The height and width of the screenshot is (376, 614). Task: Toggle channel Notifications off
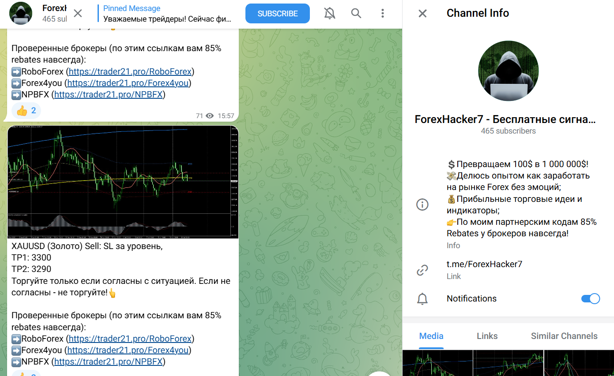click(x=590, y=298)
